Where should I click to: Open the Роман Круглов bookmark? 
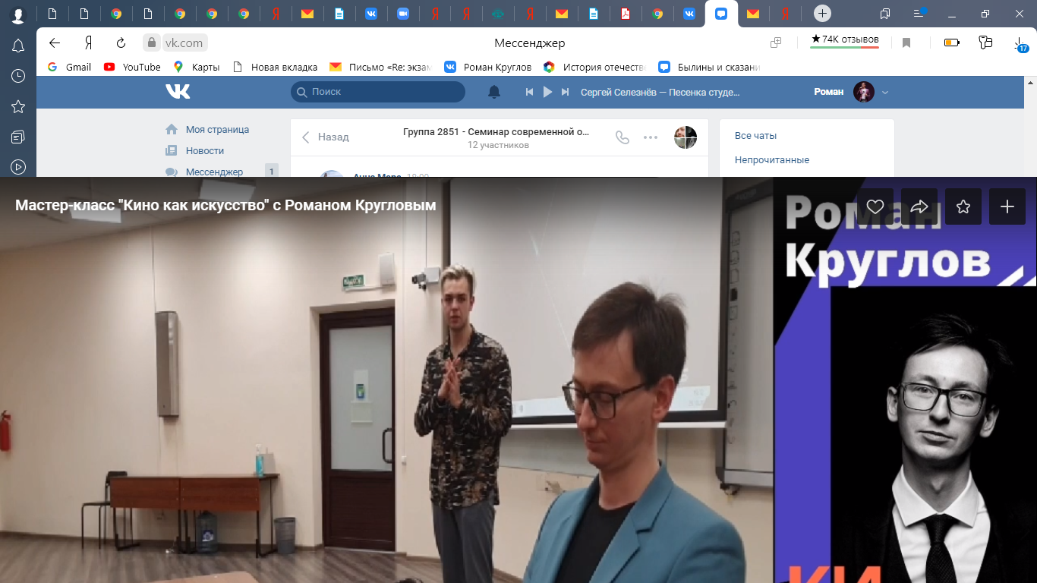(488, 67)
